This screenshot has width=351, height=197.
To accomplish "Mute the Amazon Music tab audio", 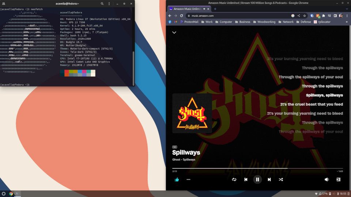I will (204, 9).
